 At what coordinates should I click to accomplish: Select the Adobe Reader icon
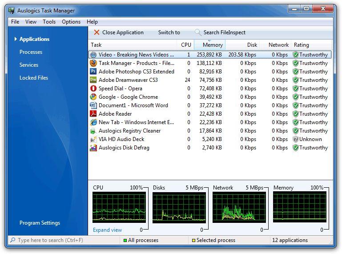[x=93, y=114]
